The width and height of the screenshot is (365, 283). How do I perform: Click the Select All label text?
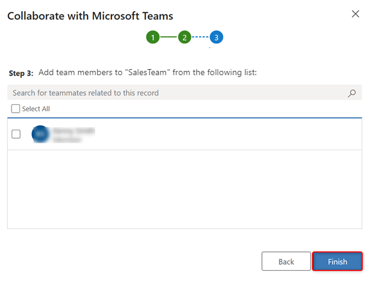coord(36,109)
